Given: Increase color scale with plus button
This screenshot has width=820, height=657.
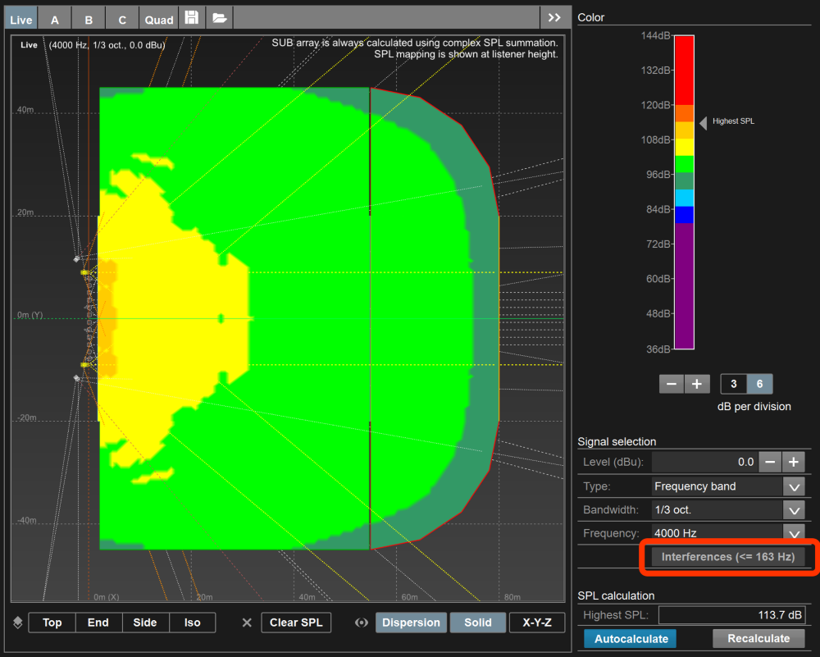Looking at the screenshot, I should click(696, 384).
